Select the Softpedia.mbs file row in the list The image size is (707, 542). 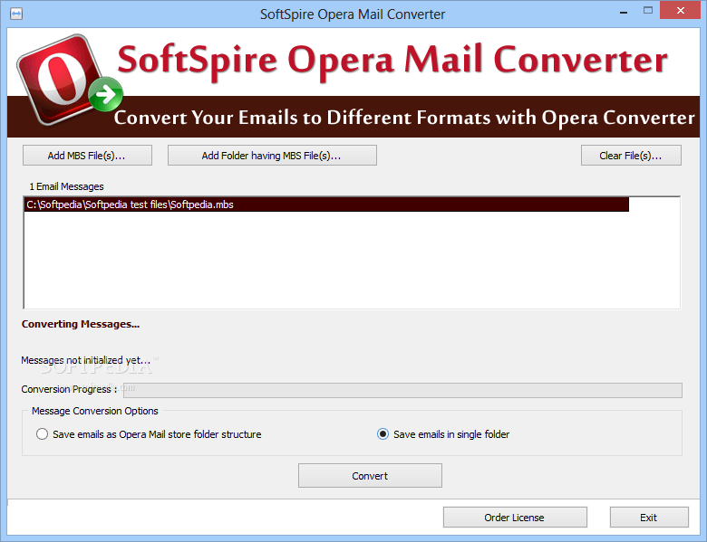[326, 204]
